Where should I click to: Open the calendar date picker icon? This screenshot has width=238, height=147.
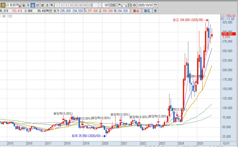(155, 5)
